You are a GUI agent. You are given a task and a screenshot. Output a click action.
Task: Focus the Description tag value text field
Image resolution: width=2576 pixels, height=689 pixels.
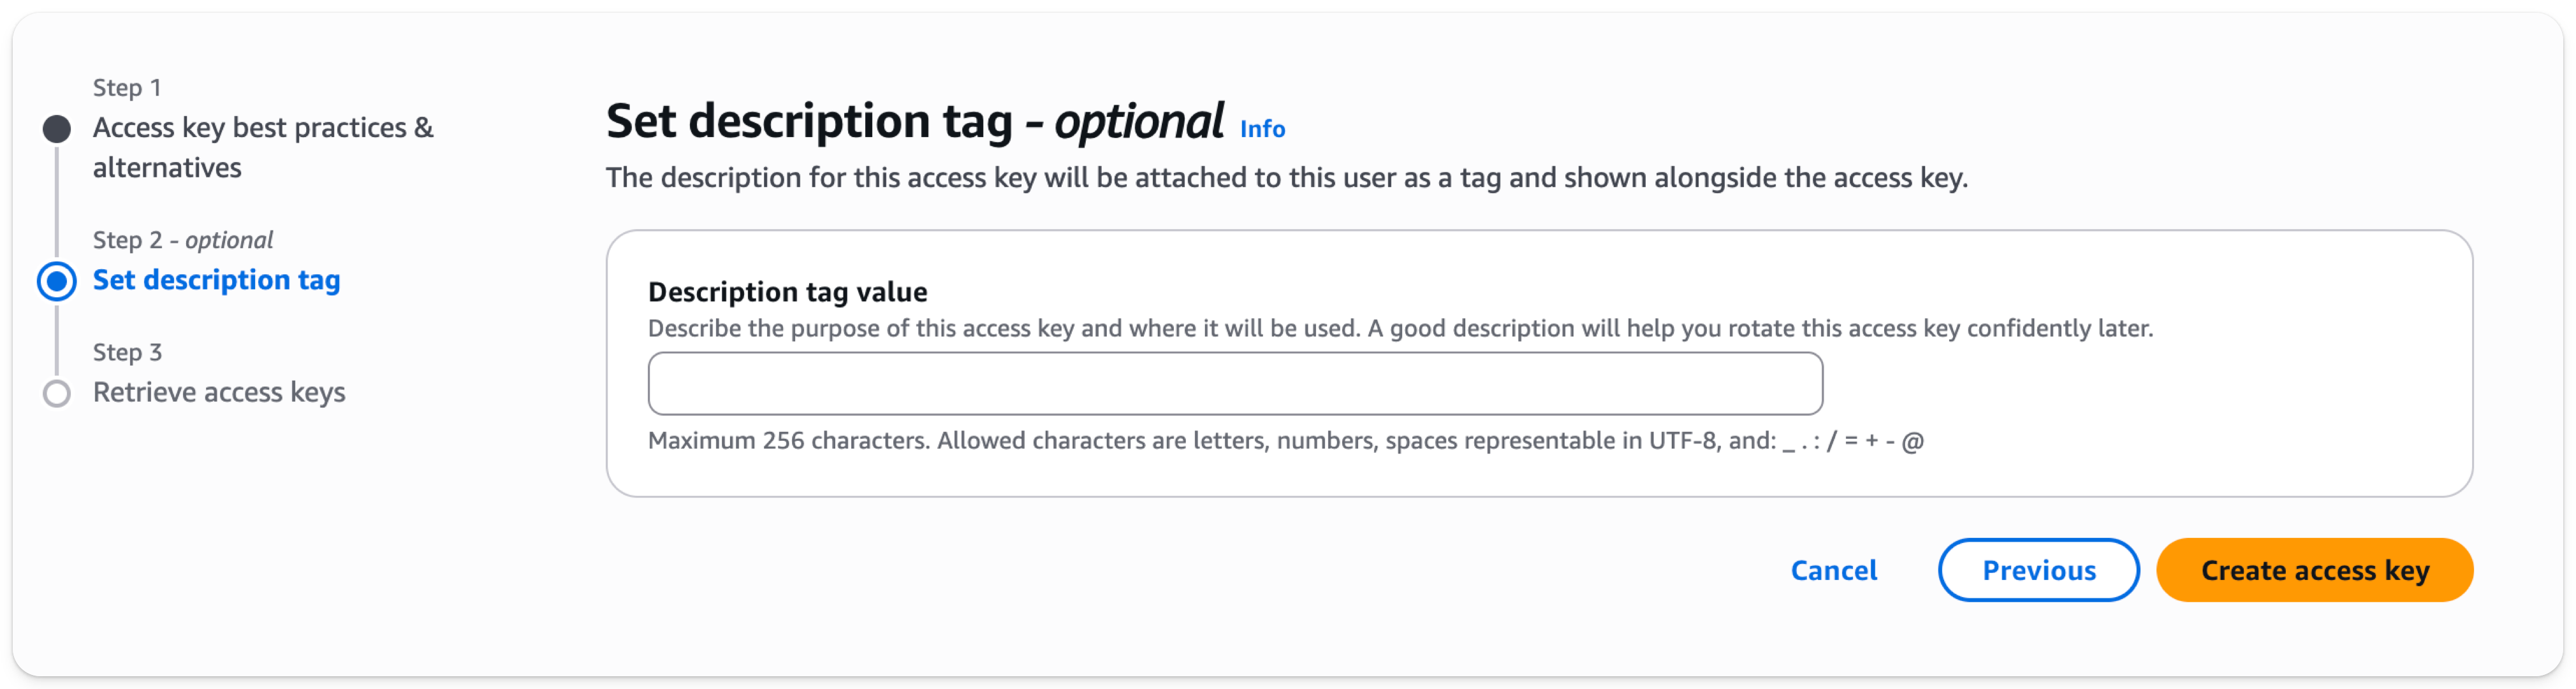pyautogui.click(x=1234, y=383)
